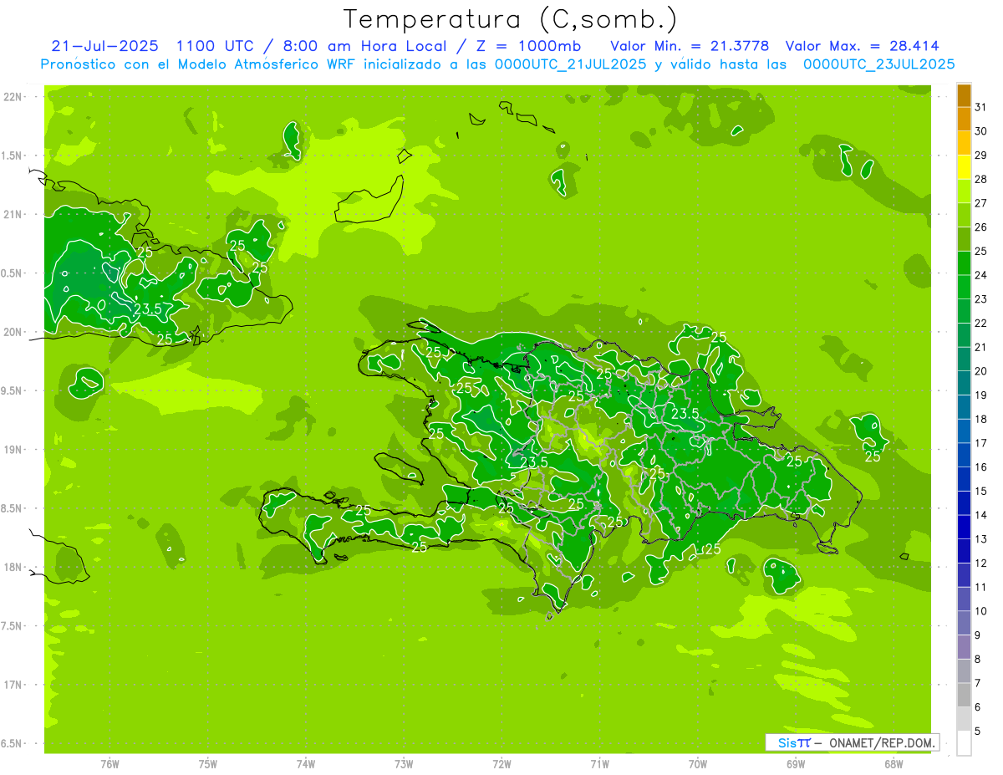
Task: Click the orange swatch between 29 and 30
Action: 964,144
